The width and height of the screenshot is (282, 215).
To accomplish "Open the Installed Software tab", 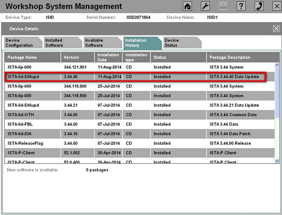I will tap(63, 43).
